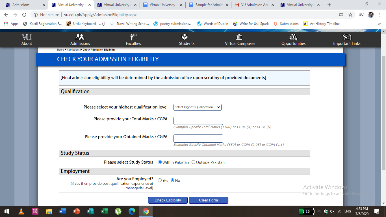The width and height of the screenshot is (386, 217).
Task: Click the VU About logo icon
Action: (x=27, y=37)
